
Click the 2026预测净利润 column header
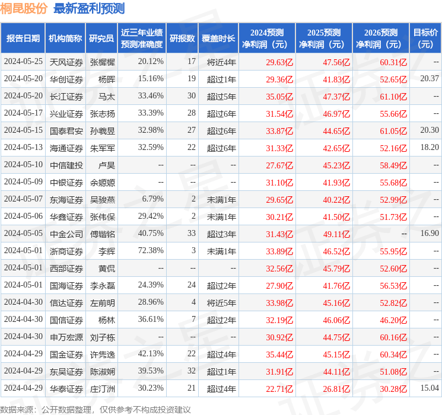point(381,39)
